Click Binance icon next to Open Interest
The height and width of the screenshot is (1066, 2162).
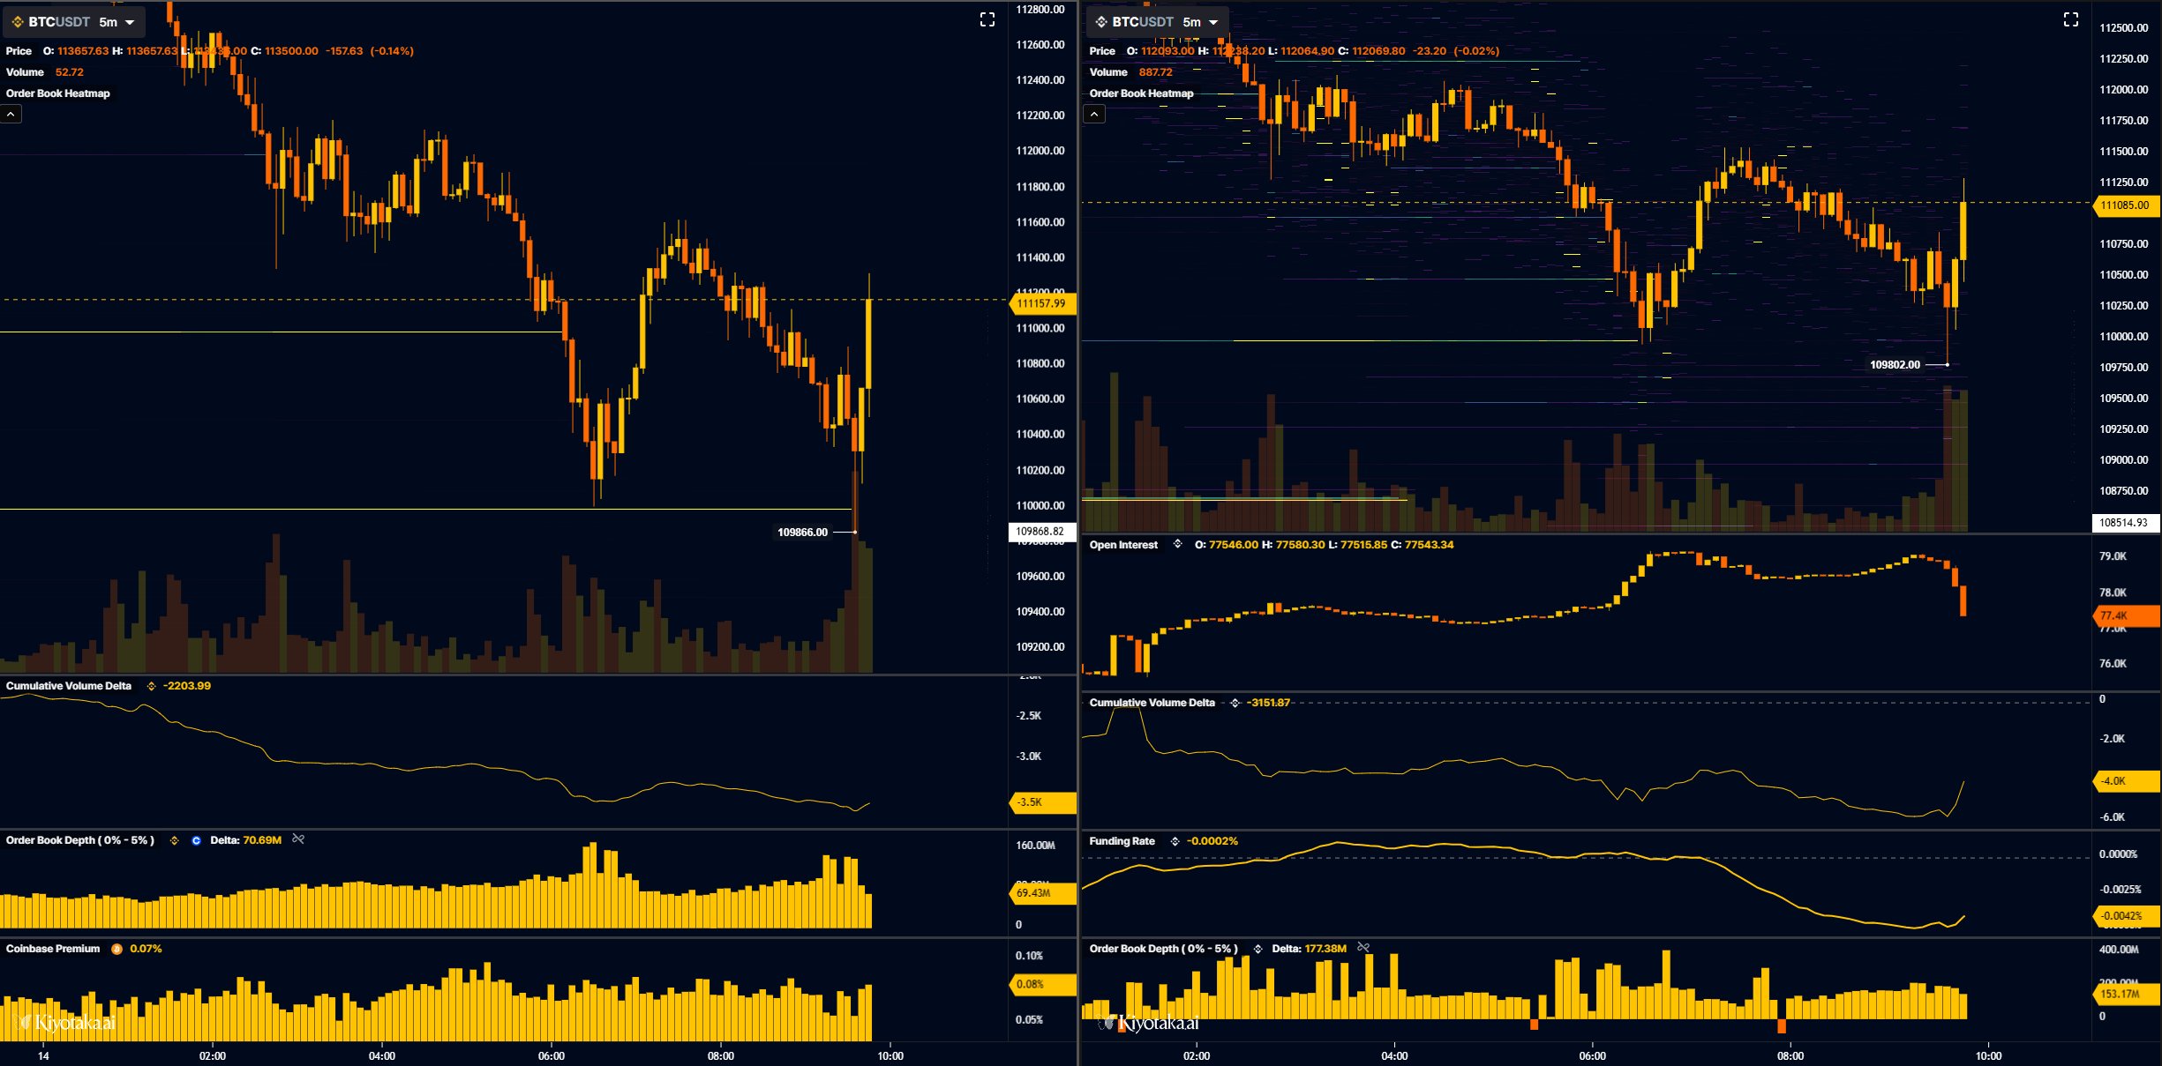coord(1177,544)
